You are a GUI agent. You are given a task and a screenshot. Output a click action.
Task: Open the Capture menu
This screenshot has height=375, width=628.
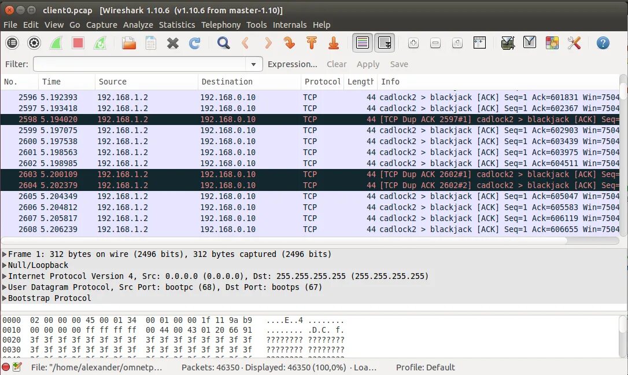(x=102, y=25)
